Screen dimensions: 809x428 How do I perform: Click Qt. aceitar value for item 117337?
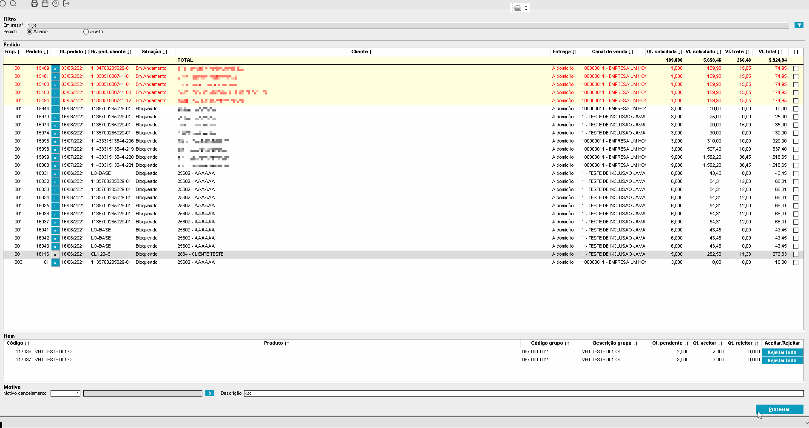(x=718, y=360)
